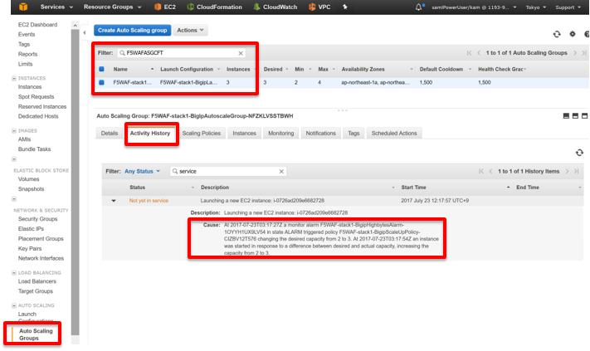Viewport: 590px width, 351px height.
Task: Open Key Pairs in sidebar
Action: coord(30,249)
